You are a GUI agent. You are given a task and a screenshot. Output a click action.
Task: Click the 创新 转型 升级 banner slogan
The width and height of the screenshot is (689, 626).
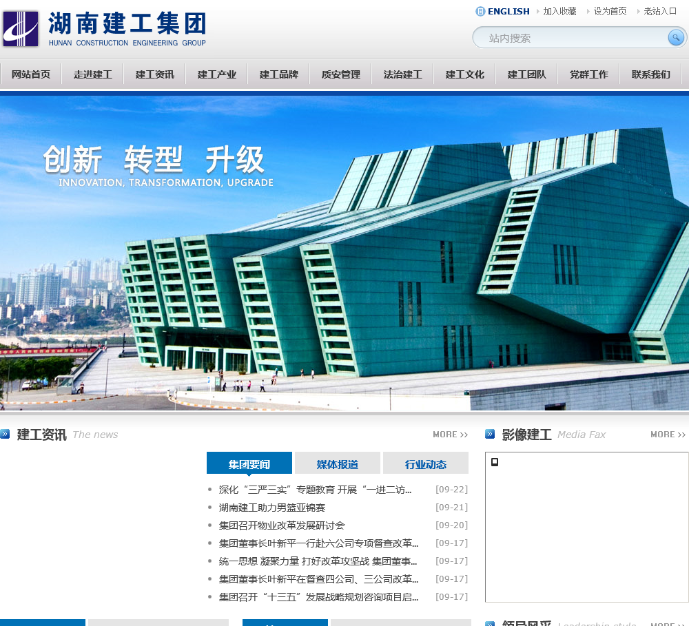click(x=154, y=160)
